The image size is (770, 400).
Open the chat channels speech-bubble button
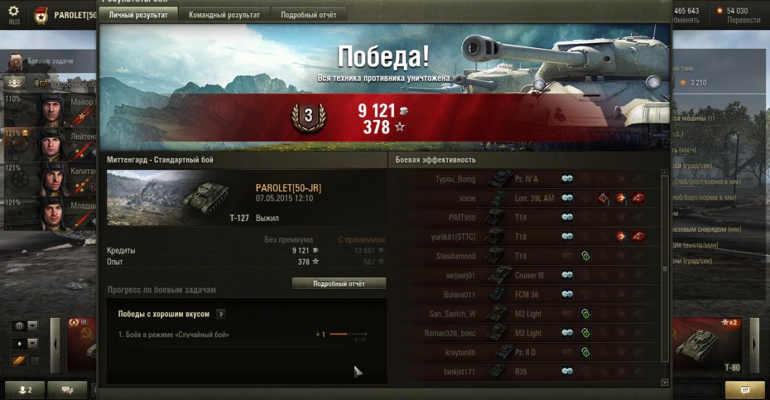67,389
